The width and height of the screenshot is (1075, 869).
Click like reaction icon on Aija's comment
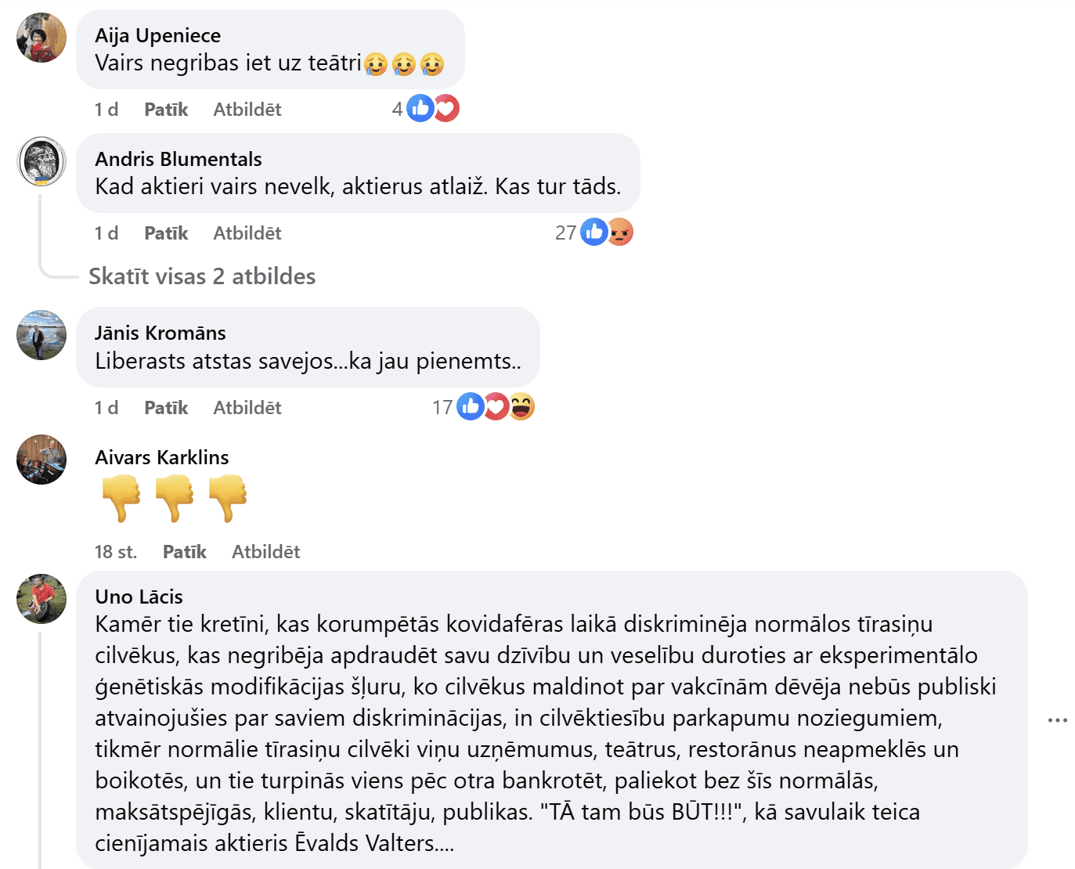point(420,108)
